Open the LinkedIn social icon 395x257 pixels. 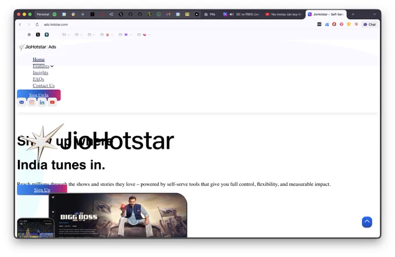[42, 102]
